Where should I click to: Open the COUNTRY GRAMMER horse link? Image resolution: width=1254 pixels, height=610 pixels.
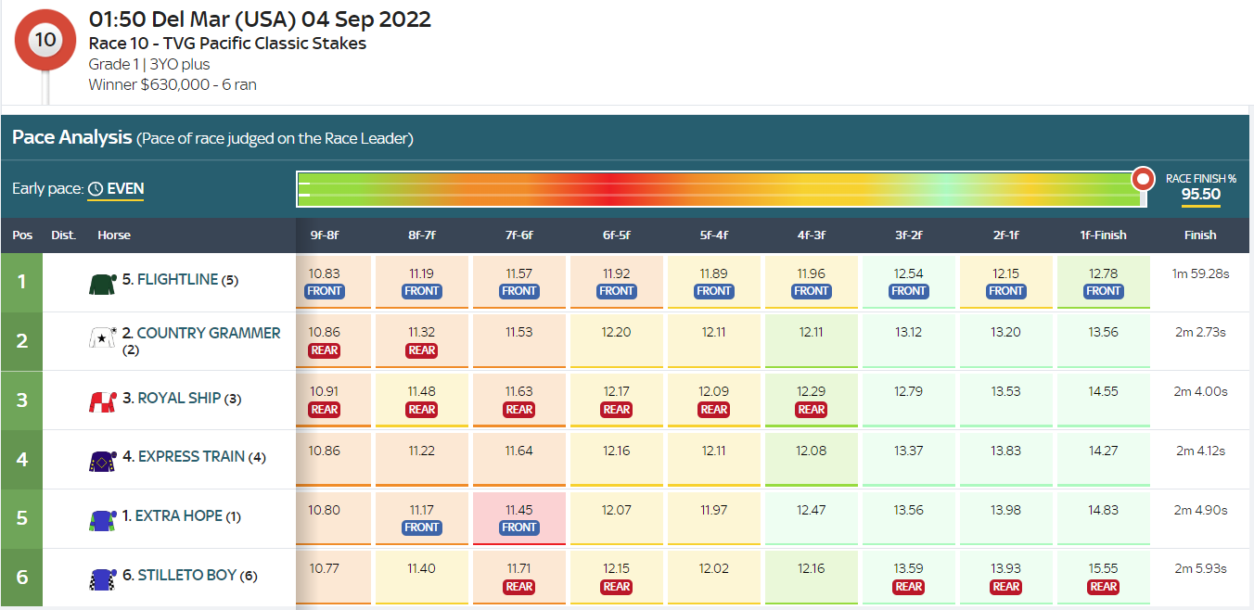208,334
